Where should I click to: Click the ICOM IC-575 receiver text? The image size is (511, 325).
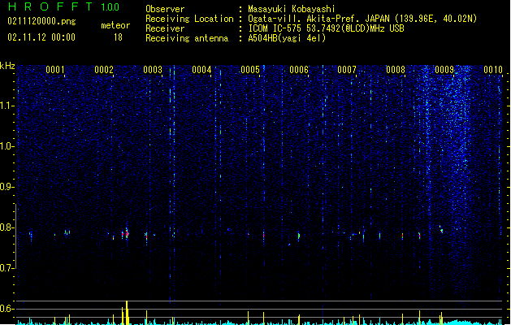click(x=327, y=28)
